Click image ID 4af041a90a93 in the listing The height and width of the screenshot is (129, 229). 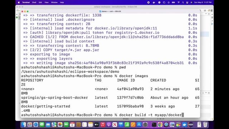pyautogui.click(x=130, y=89)
